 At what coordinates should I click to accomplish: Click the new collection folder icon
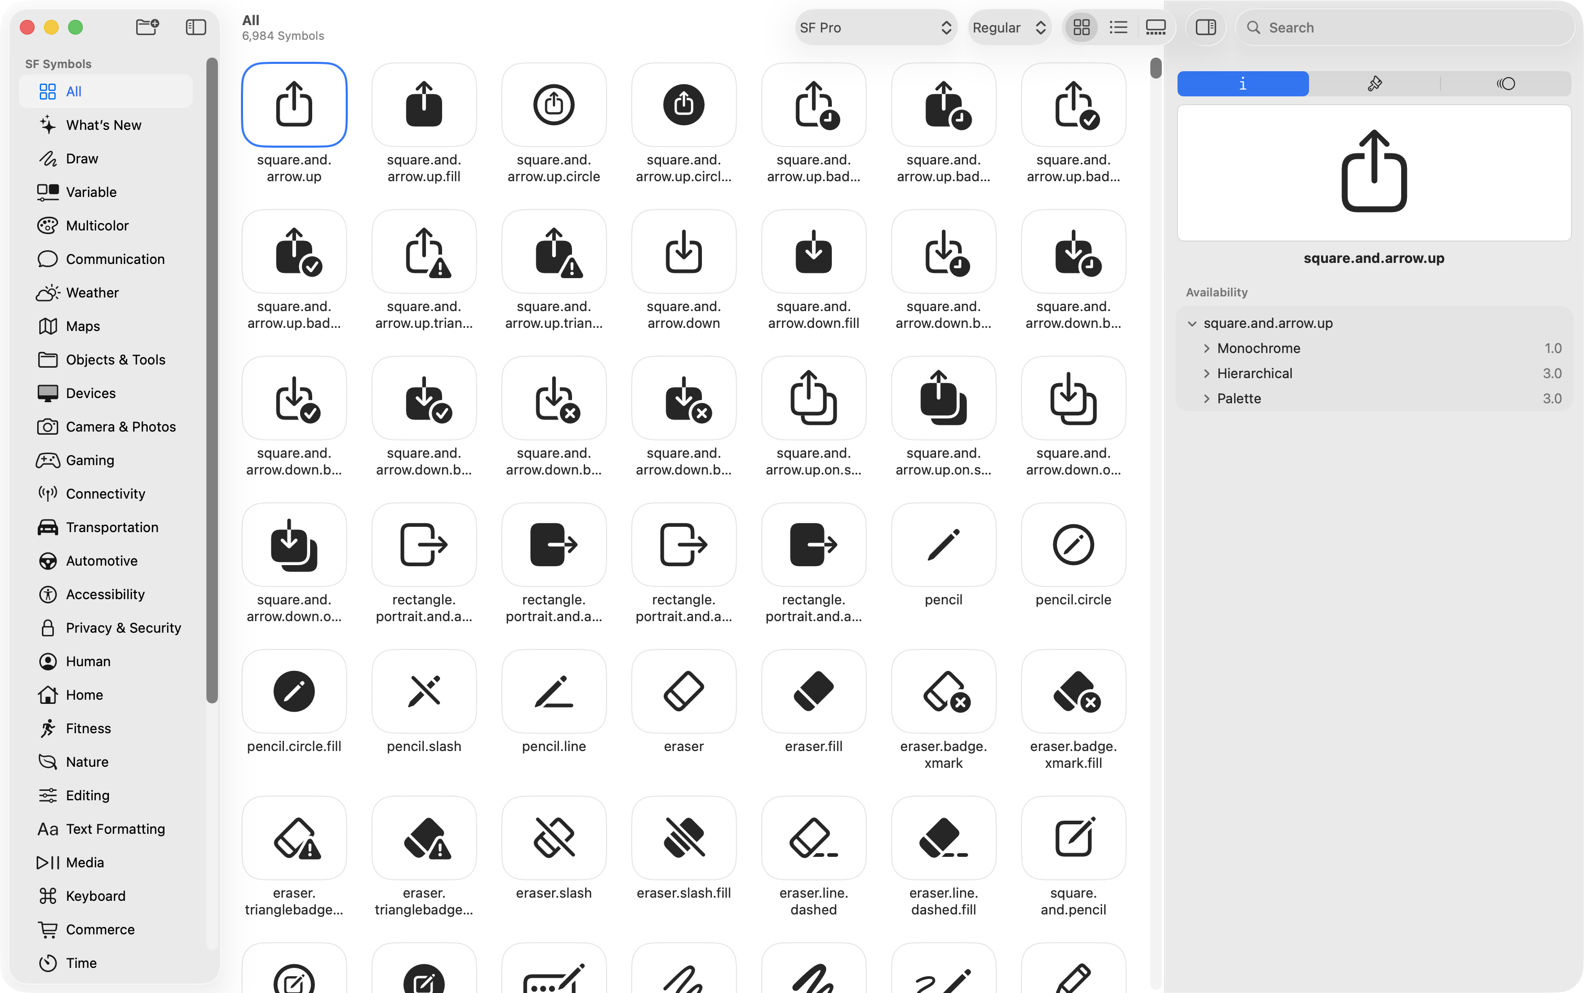147,27
